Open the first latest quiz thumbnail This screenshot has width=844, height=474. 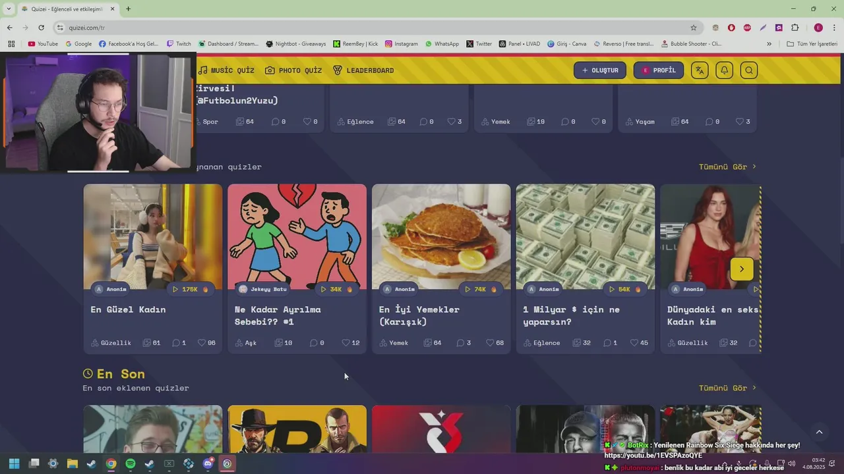(x=153, y=429)
